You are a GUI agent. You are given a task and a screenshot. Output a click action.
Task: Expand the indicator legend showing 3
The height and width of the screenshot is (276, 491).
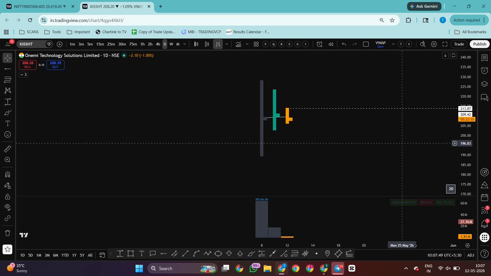click(x=23, y=75)
